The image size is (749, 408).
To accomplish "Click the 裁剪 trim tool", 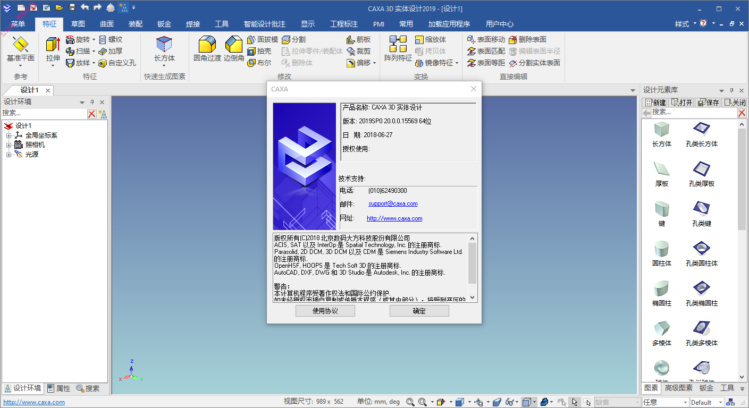I will point(359,51).
